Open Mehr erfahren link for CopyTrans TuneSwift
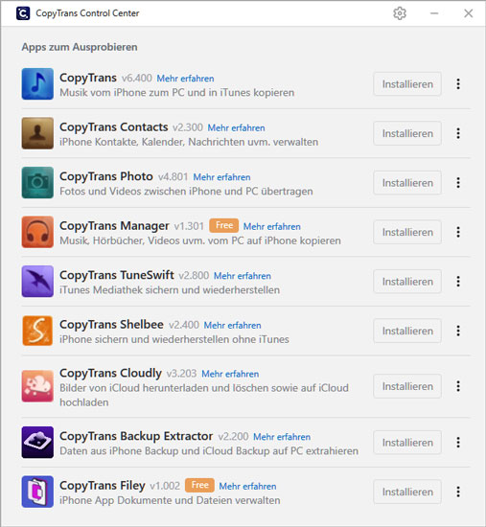 click(x=243, y=276)
